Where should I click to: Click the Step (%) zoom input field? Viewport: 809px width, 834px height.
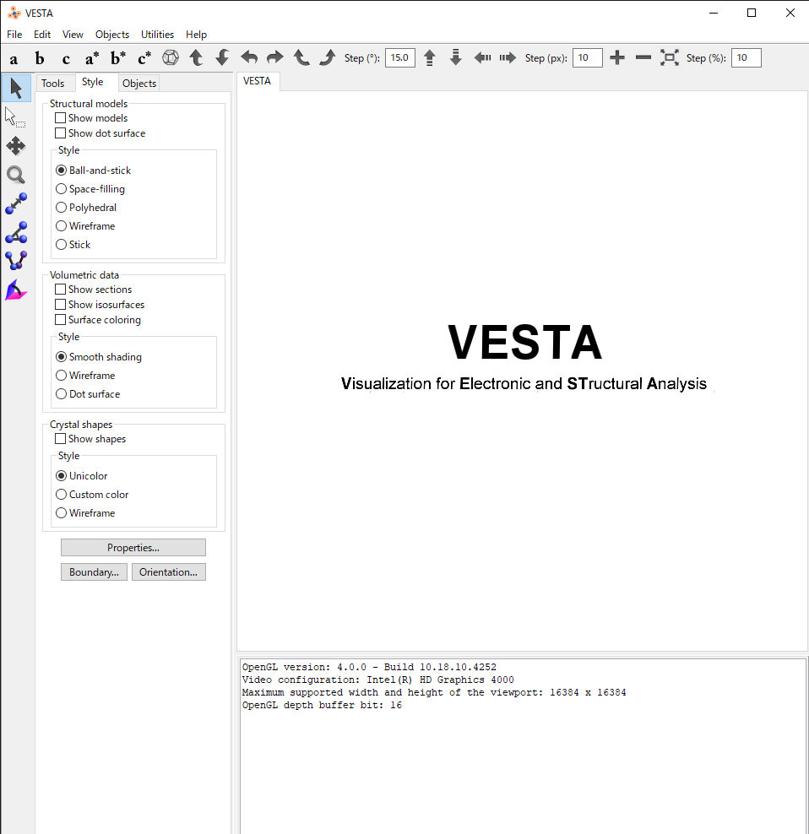(747, 57)
